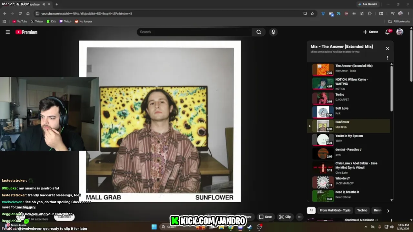Screen dimensions: 413x232
Task: Open Windows Start menu
Action: point(154,227)
